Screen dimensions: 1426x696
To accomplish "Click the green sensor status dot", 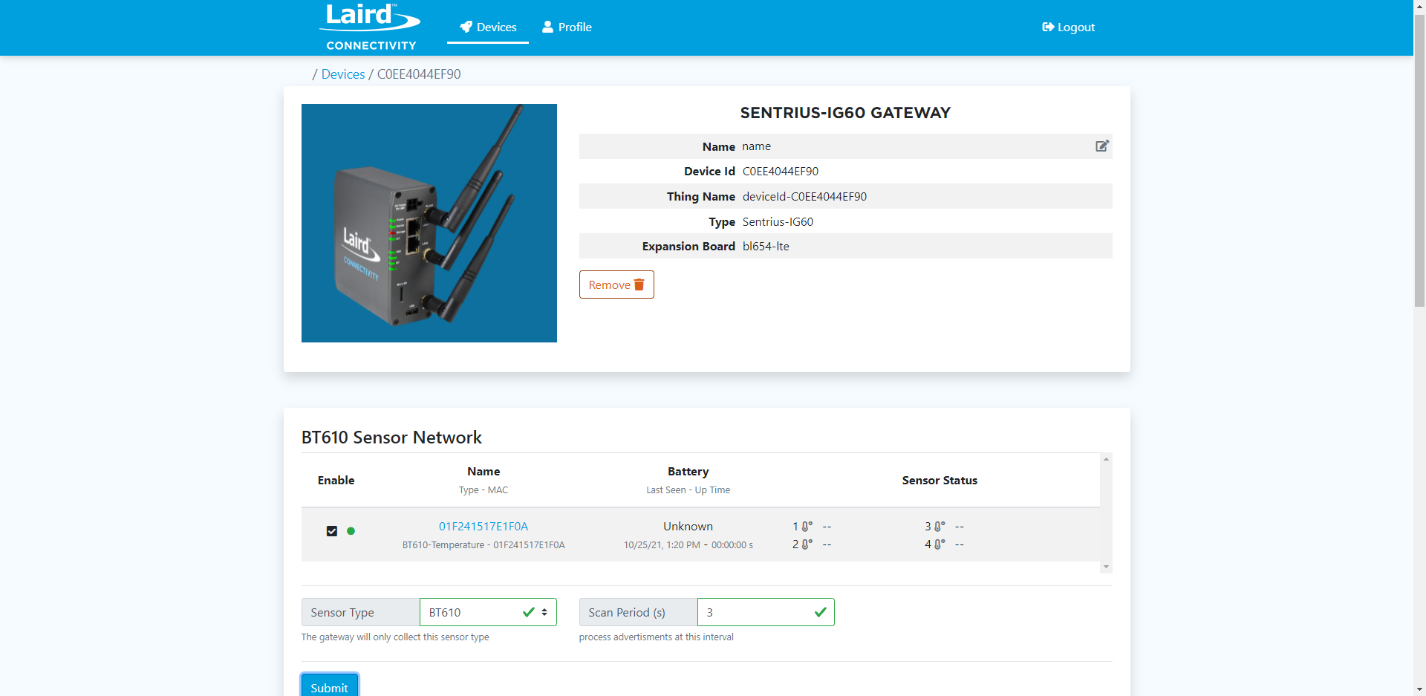I will [x=351, y=531].
